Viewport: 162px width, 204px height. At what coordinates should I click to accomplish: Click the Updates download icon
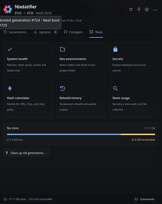tap(35, 32)
